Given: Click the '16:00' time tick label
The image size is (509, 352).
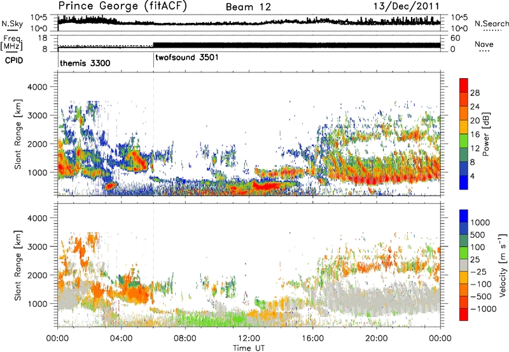Looking at the screenshot, I should (312, 339).
